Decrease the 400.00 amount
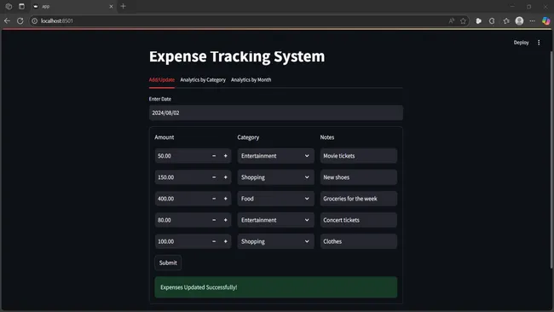554x312 pixels. click(214, 199)
